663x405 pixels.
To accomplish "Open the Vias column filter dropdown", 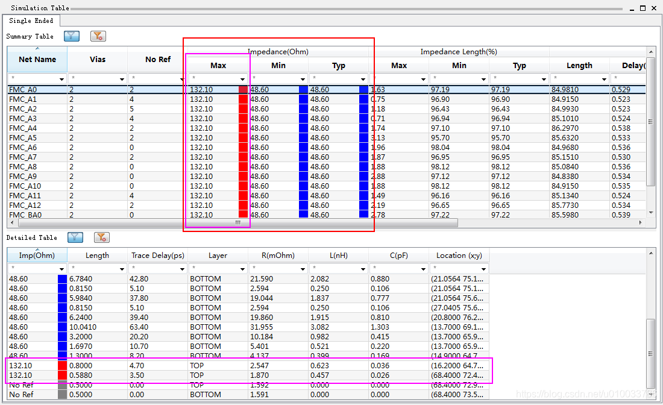I will click(122, 79).
